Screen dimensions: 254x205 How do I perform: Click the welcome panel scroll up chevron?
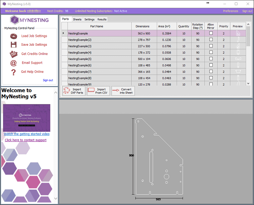[x=56, y=92]
